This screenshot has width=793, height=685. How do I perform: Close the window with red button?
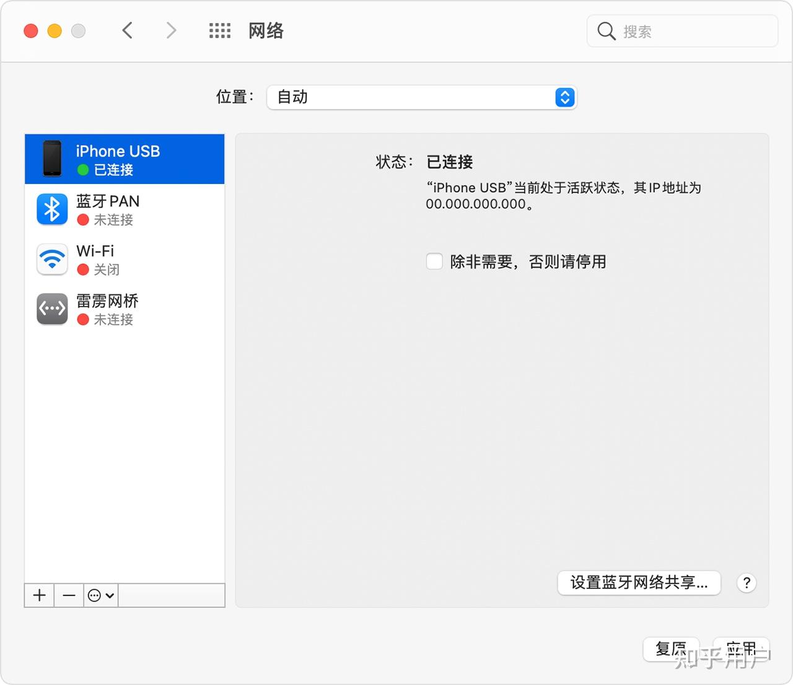point(31,31)
